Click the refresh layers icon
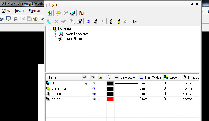Image resolution: width=209 pixels, height=121 pixels. (x=50, y=13)
